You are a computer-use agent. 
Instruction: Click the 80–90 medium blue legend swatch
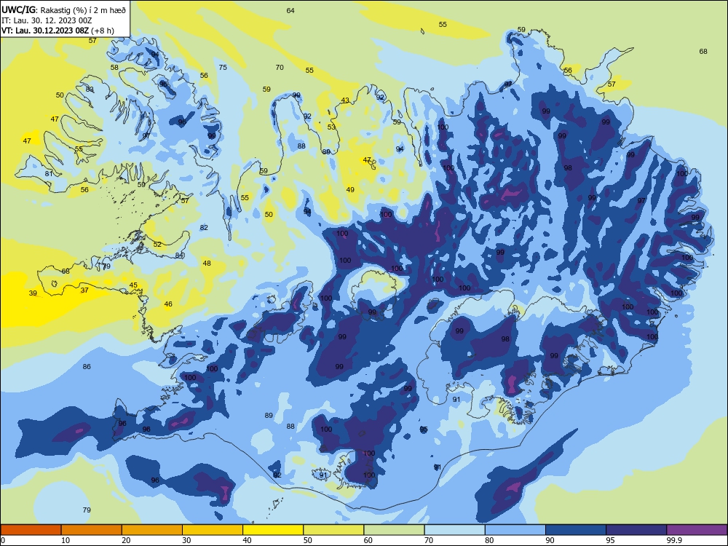click(515, 530)
